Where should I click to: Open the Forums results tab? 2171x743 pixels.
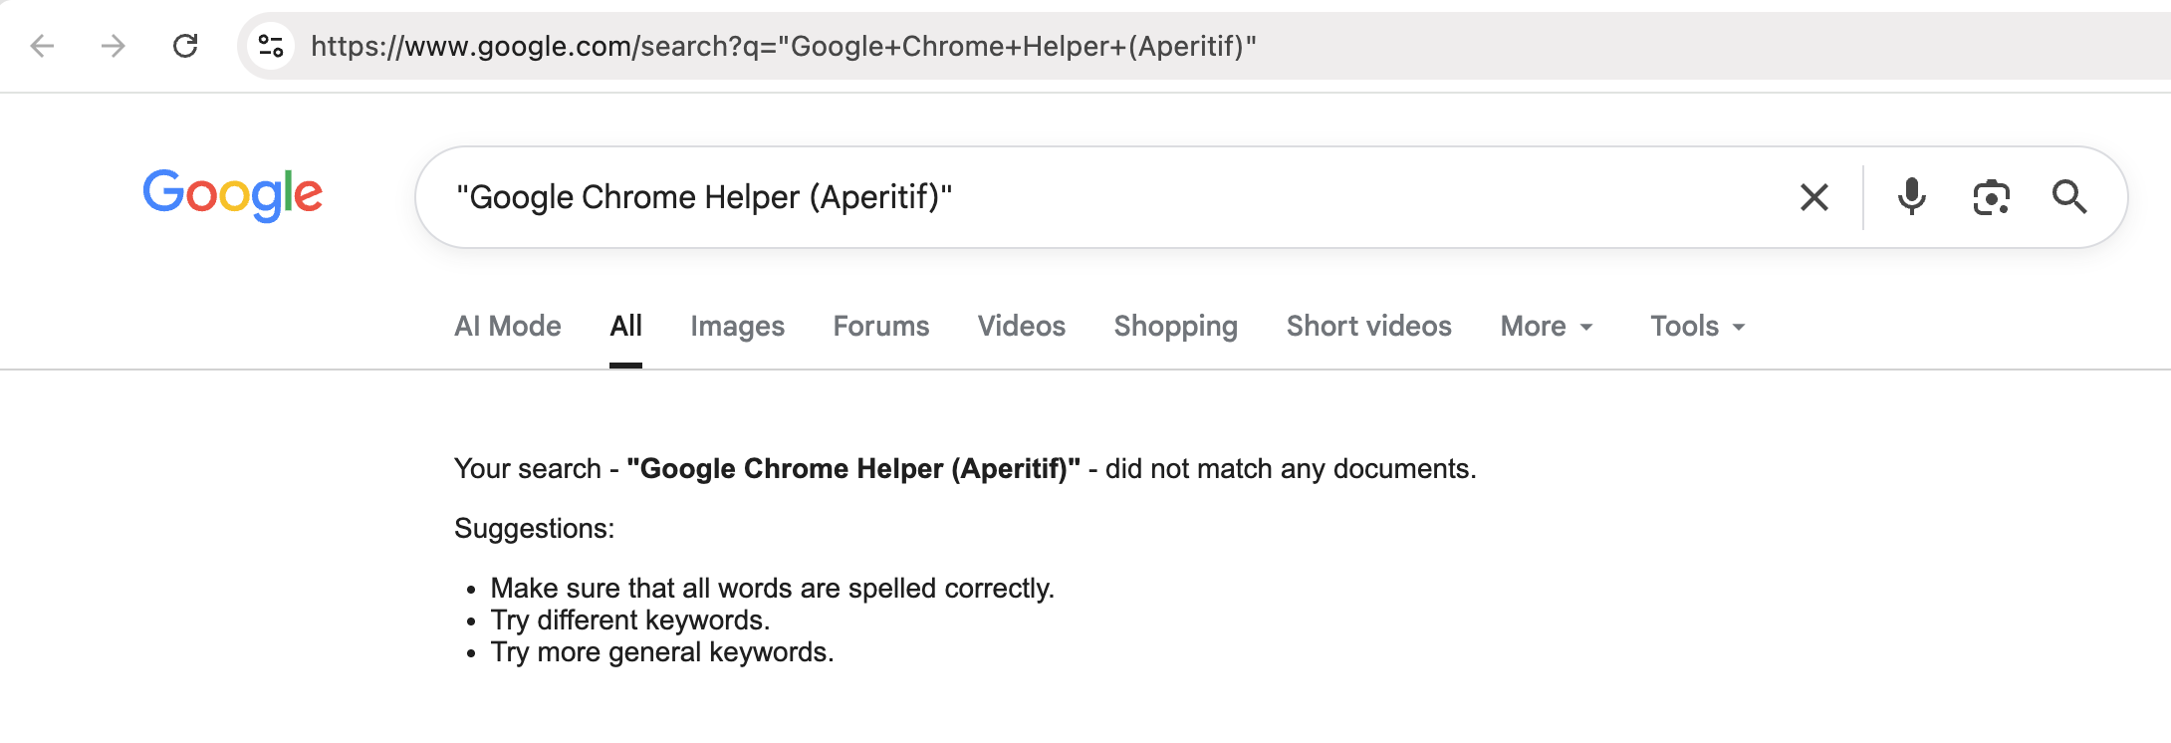click(x=881, y=326)
